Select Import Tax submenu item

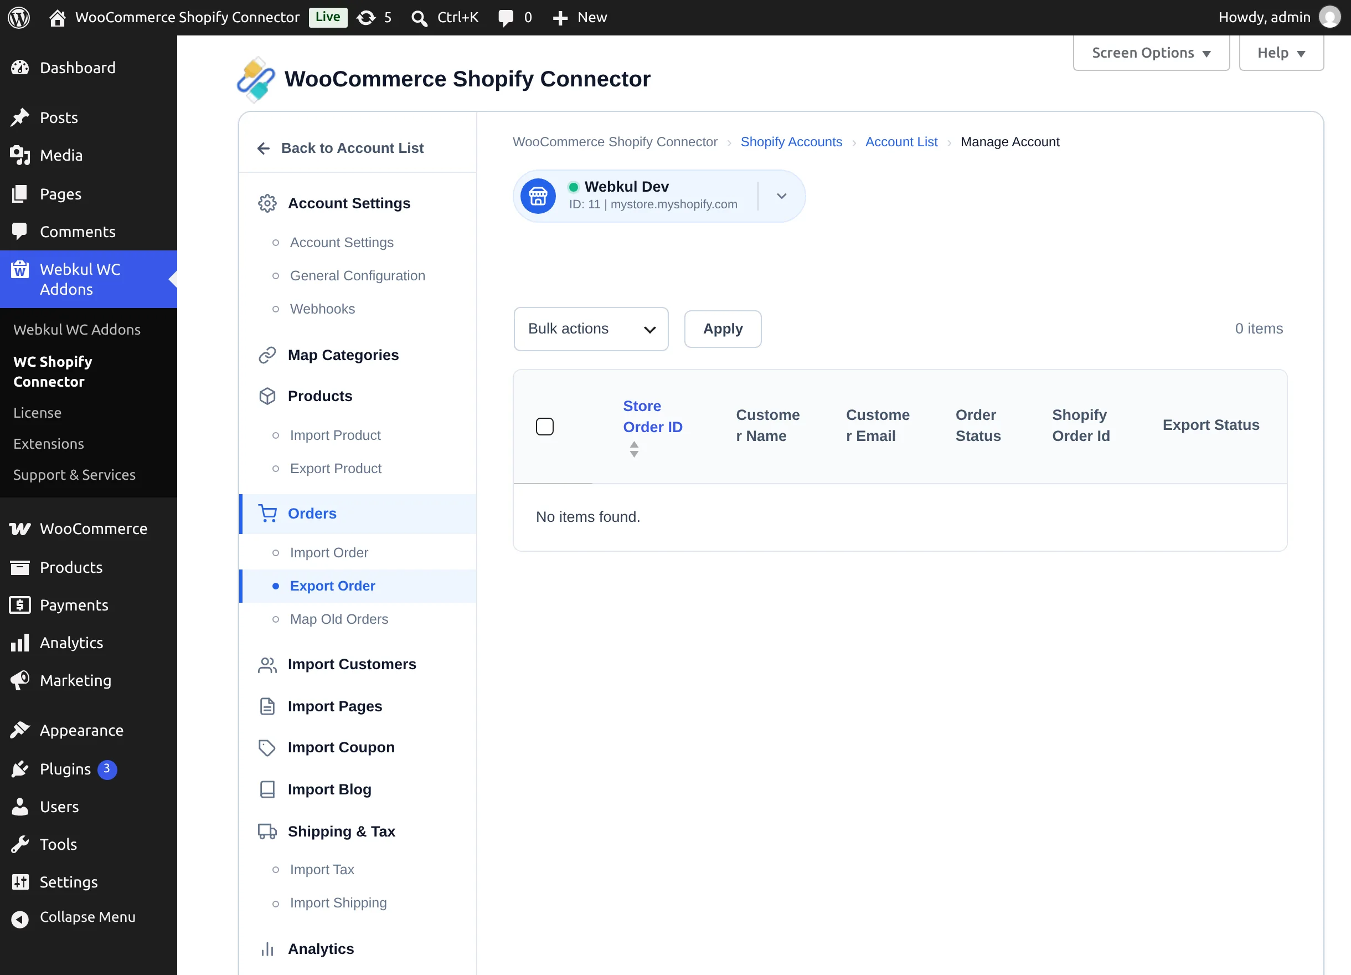pos(322,870)
